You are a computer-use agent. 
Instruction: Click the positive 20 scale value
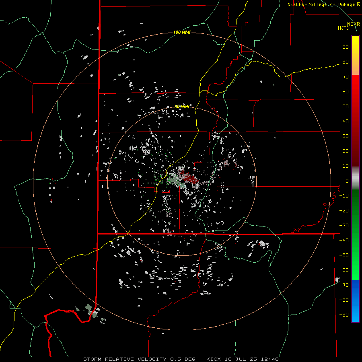pos(346,151)
